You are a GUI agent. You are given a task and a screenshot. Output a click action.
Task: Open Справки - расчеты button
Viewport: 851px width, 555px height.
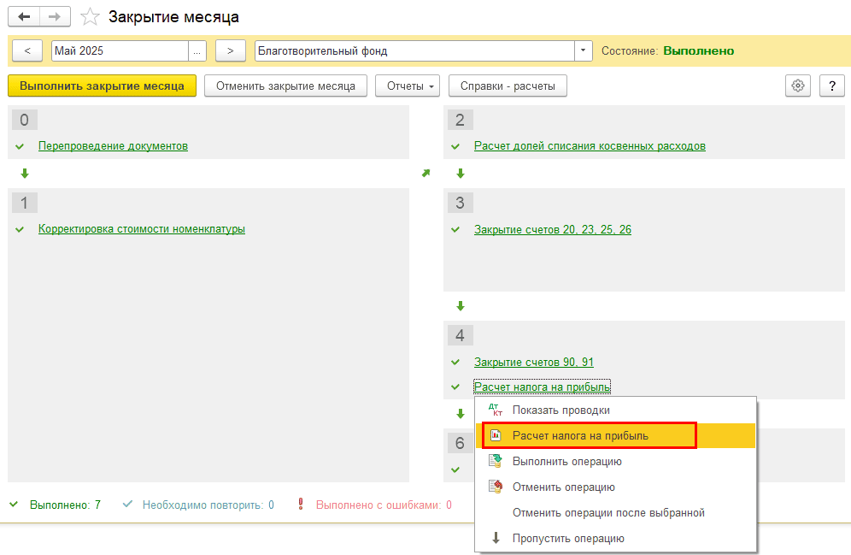point(508,86)
